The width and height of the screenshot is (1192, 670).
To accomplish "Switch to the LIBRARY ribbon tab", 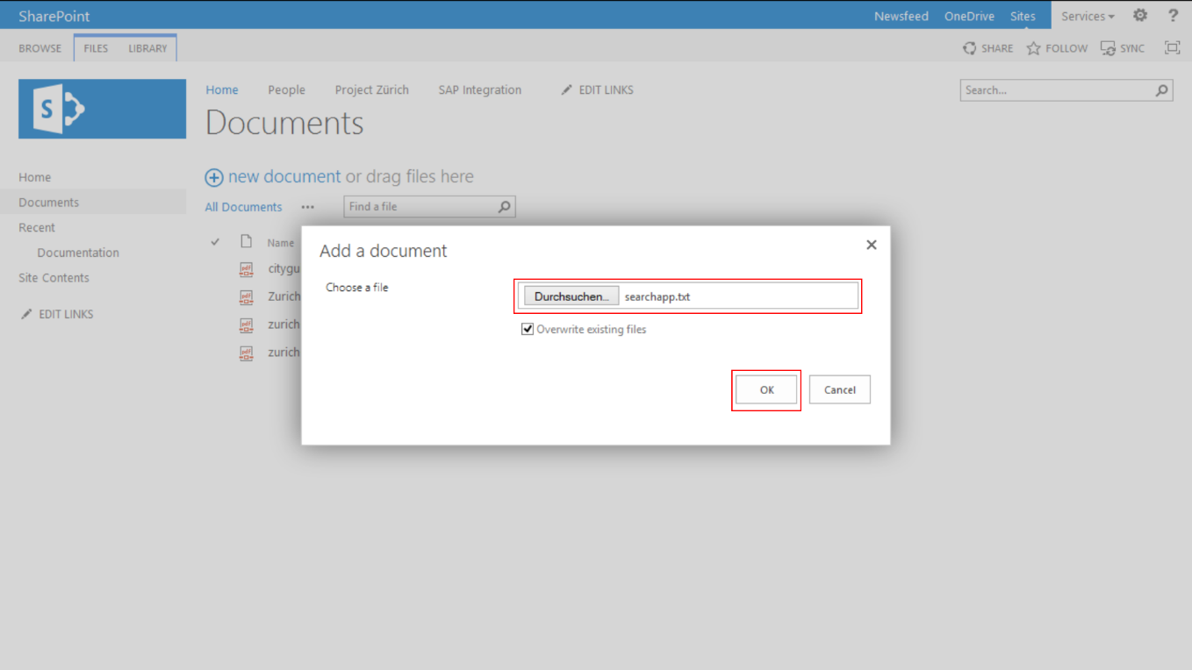I will pyautogui.click(x=147, y=48).
